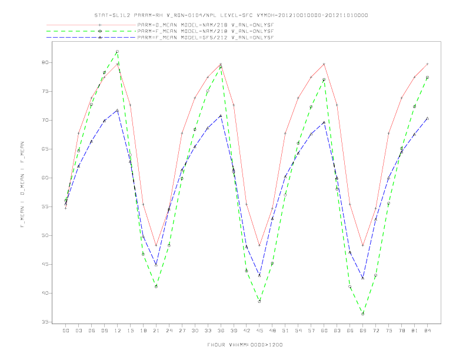Click y-axis tick label 50
This screenshot has height=360, width=466.
point(45,235)
